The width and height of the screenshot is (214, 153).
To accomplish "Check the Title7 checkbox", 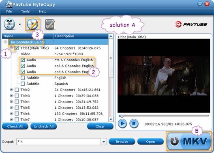I will (x=17, y=120).
